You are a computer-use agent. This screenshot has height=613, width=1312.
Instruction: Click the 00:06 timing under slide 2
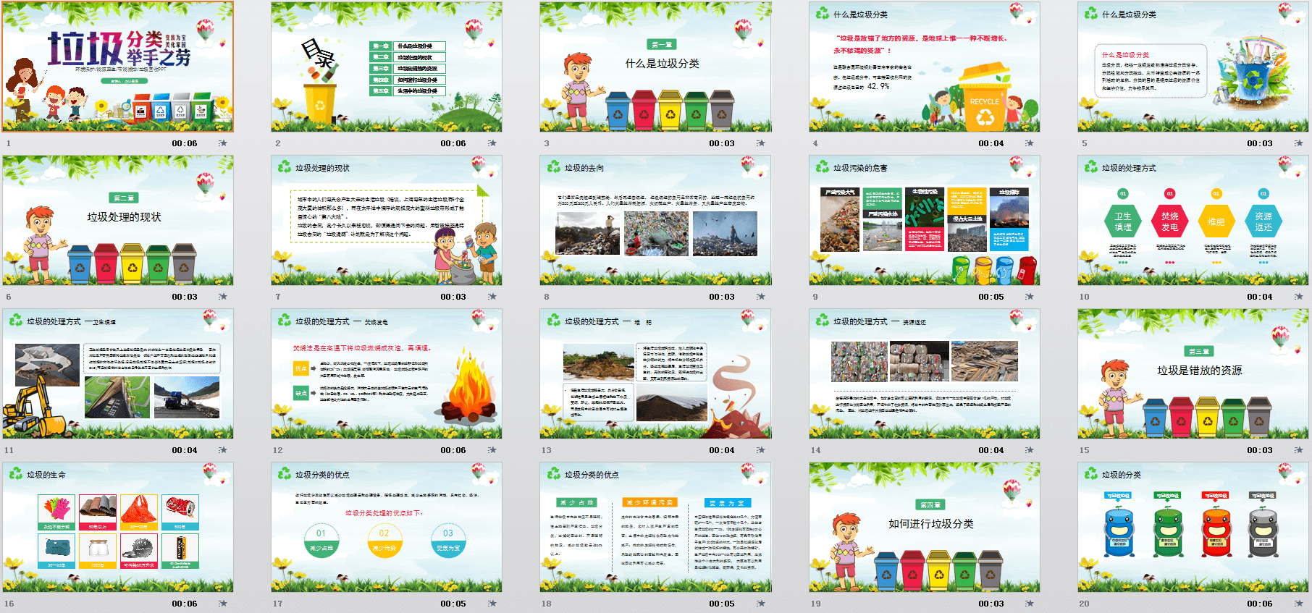click(453, 143)
